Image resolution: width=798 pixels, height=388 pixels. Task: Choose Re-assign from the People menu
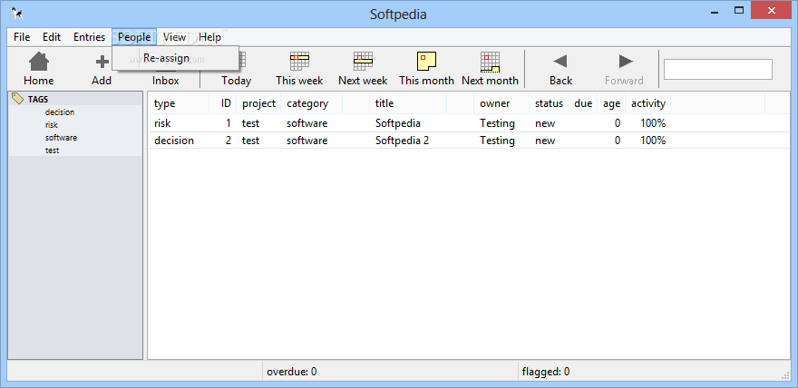[176, 58]
